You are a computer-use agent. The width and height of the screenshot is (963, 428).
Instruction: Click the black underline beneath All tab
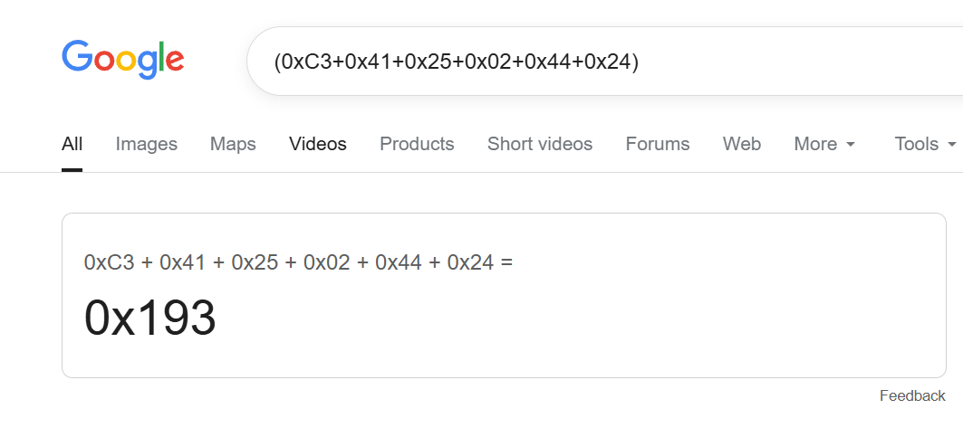[x=72, y=169]
